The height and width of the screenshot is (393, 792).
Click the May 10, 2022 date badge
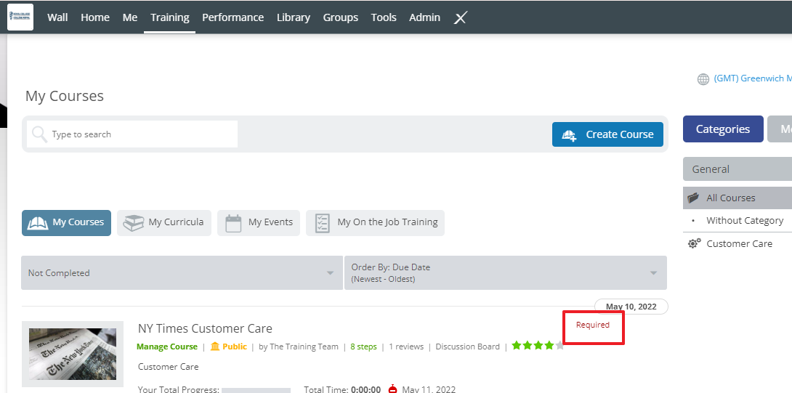(631, 307)
